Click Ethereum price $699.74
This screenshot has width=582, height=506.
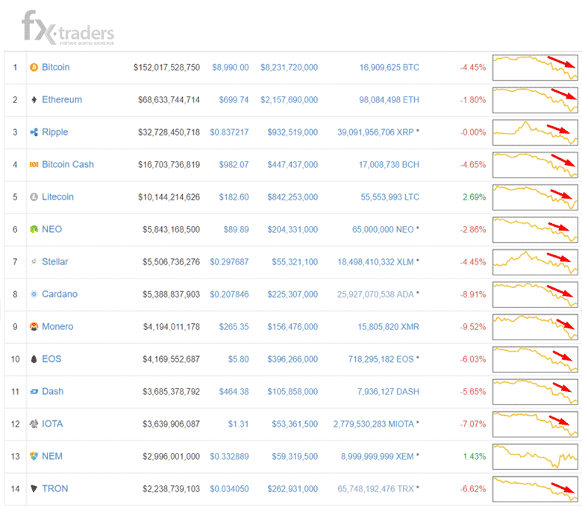pyautogui.click(x=234, y=99)
